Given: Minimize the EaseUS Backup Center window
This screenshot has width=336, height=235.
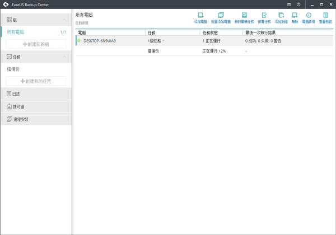Looking at the screenshot, I should (312, 4).
